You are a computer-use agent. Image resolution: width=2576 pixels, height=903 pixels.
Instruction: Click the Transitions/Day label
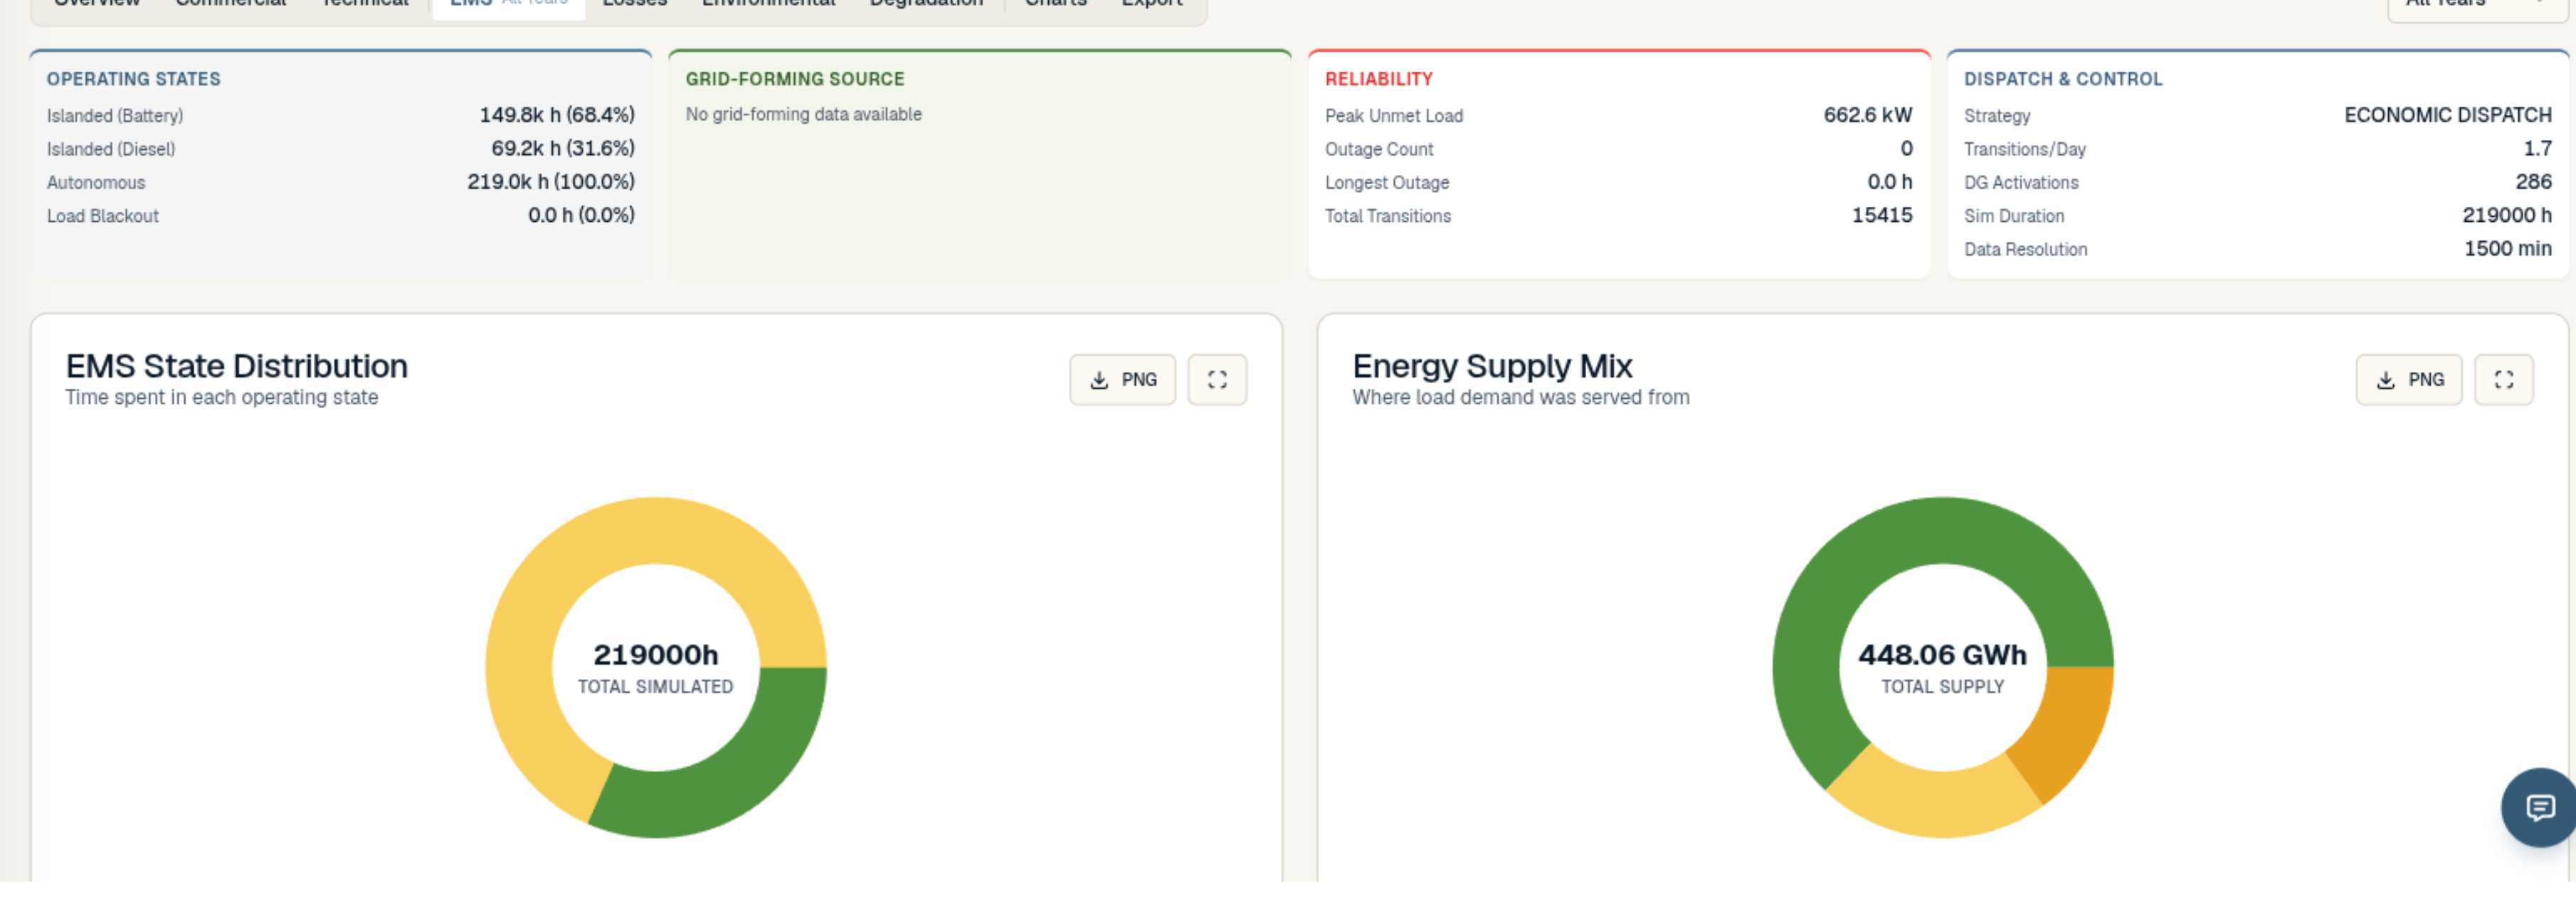(x=2025, y=149)
